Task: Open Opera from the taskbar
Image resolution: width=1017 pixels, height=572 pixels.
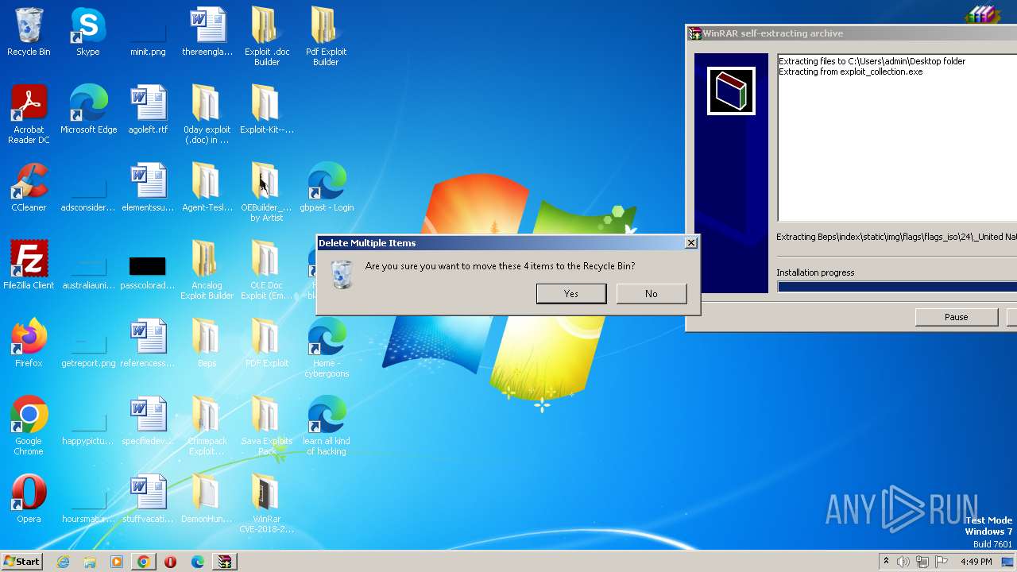Action: point(170,562)
